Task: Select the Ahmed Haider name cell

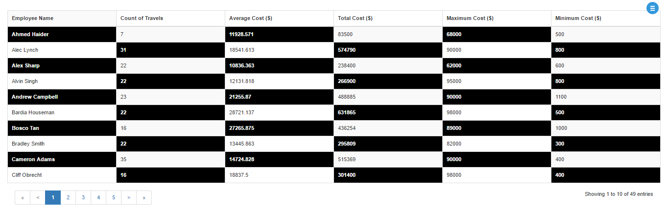Action: tap(30, 35)
